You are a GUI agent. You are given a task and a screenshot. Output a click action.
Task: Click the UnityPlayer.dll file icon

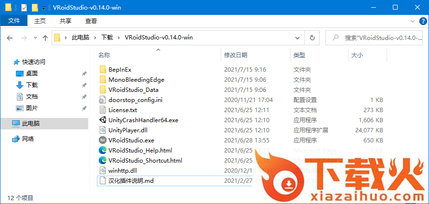pyautogui.click(x=103, y=130)
